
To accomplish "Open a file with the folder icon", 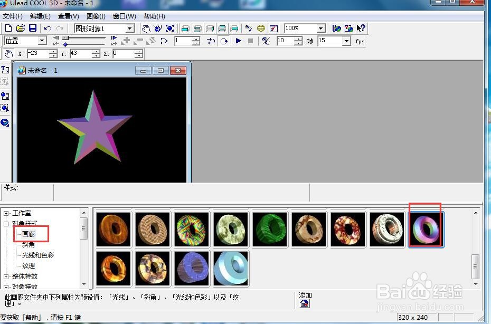I will tap(21, 28).
